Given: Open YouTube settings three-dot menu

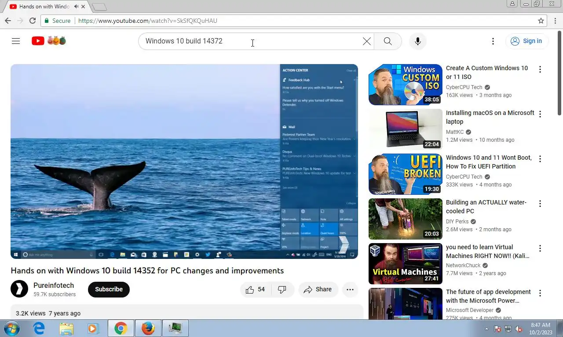Looking at the screenshot, I should pyautogui.click(x=493, y=41).
